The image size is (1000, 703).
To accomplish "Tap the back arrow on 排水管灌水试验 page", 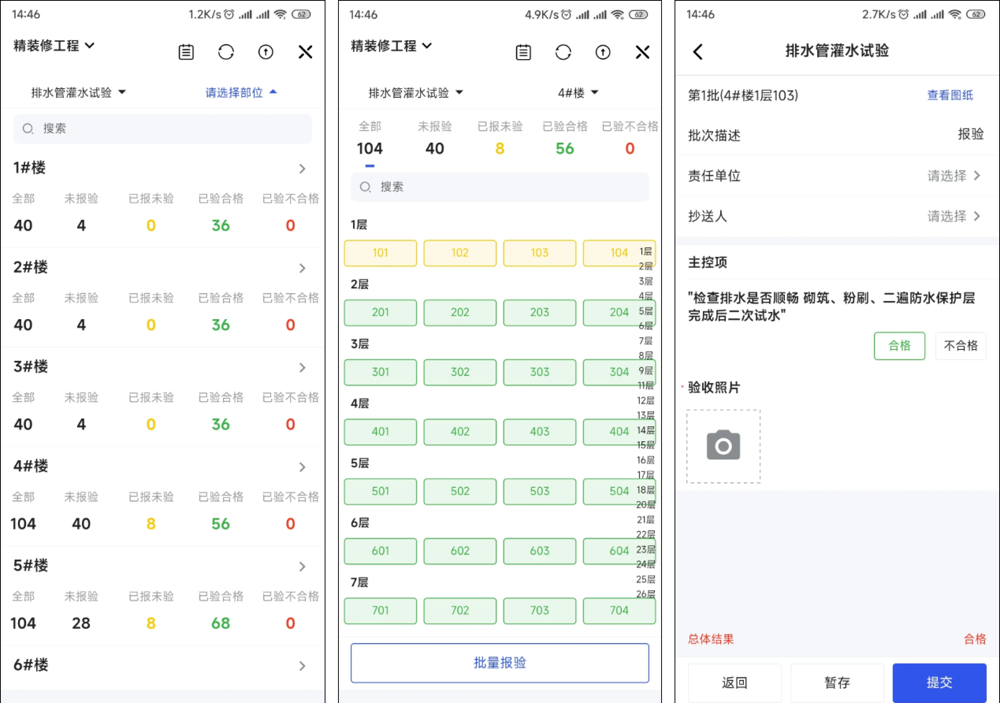I will 698,52.
